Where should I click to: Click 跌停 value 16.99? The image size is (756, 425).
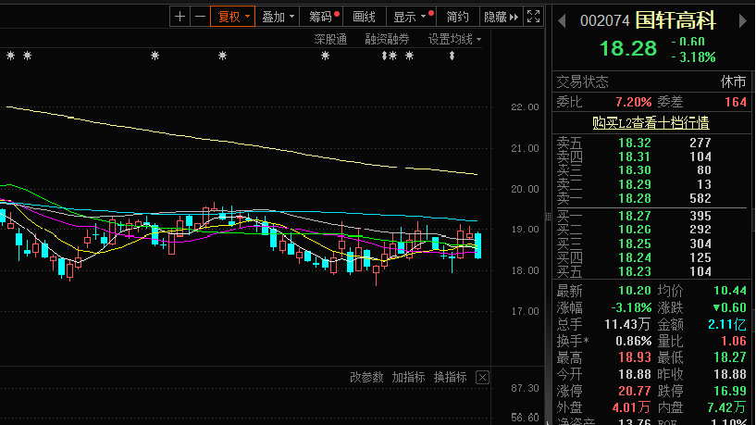tap(730, 392)
